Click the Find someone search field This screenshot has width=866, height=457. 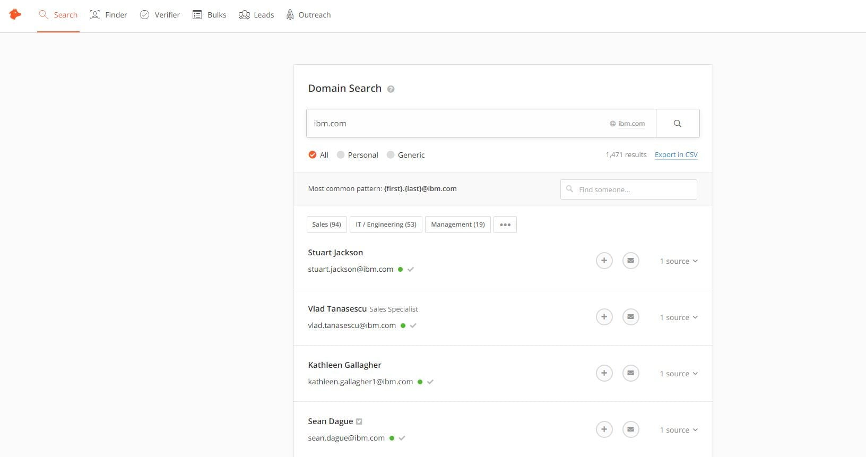(629, 189)
